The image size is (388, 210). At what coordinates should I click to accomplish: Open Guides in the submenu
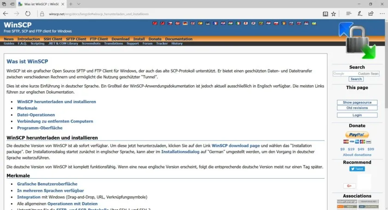(x=9, y=43)
